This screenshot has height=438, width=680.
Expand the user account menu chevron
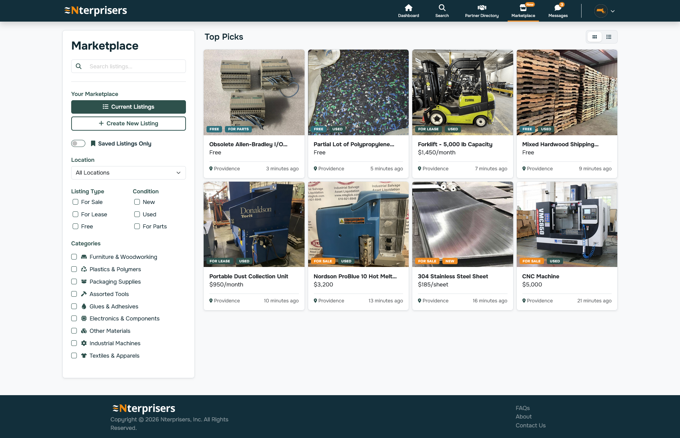(612, 11)
